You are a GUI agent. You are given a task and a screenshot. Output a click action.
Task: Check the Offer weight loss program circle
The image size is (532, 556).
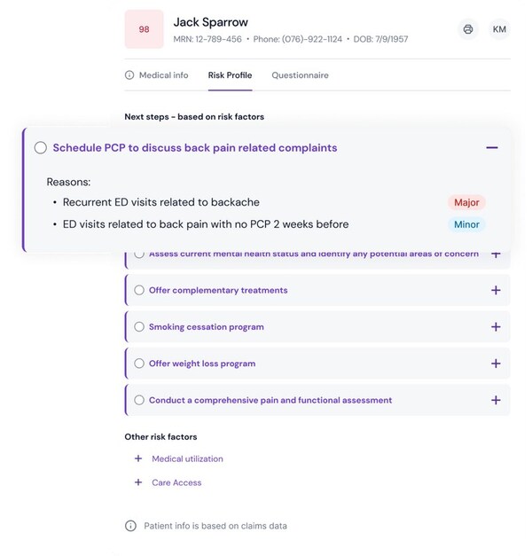[x=139, y=364]
